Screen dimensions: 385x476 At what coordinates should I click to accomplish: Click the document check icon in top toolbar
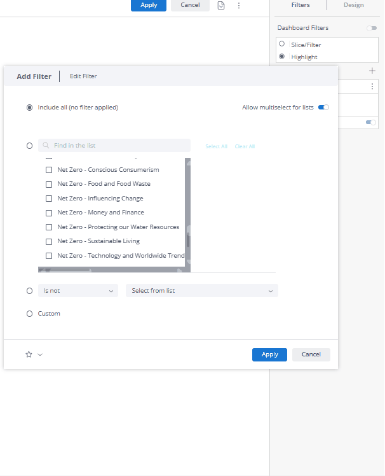pos(221,5)
